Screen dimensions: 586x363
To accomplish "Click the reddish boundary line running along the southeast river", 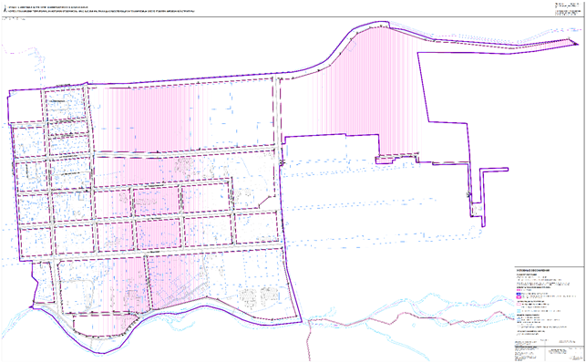I will (411, 319).
